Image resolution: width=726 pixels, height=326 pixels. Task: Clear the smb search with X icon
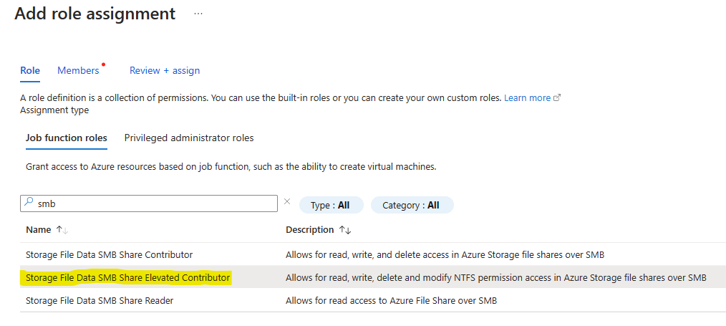tap(287, 201)
